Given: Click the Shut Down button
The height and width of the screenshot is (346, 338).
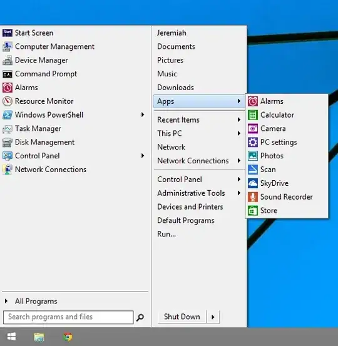Looking at the screenshot, I should point(182,317).
